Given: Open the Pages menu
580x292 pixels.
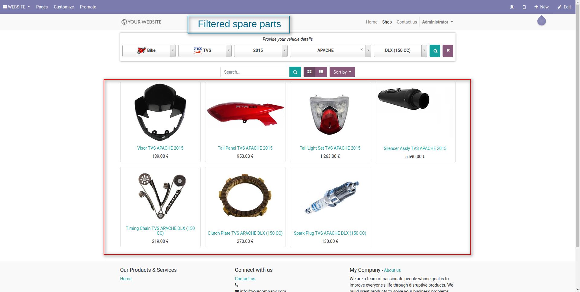Looking at the screenshot, I should coord(42,7).
